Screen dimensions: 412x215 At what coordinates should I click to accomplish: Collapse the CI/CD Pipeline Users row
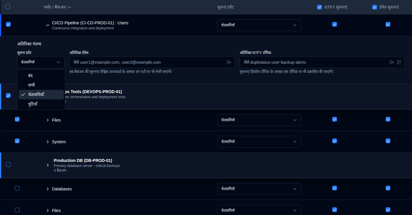pyautogui.click(x=48, y=25)
